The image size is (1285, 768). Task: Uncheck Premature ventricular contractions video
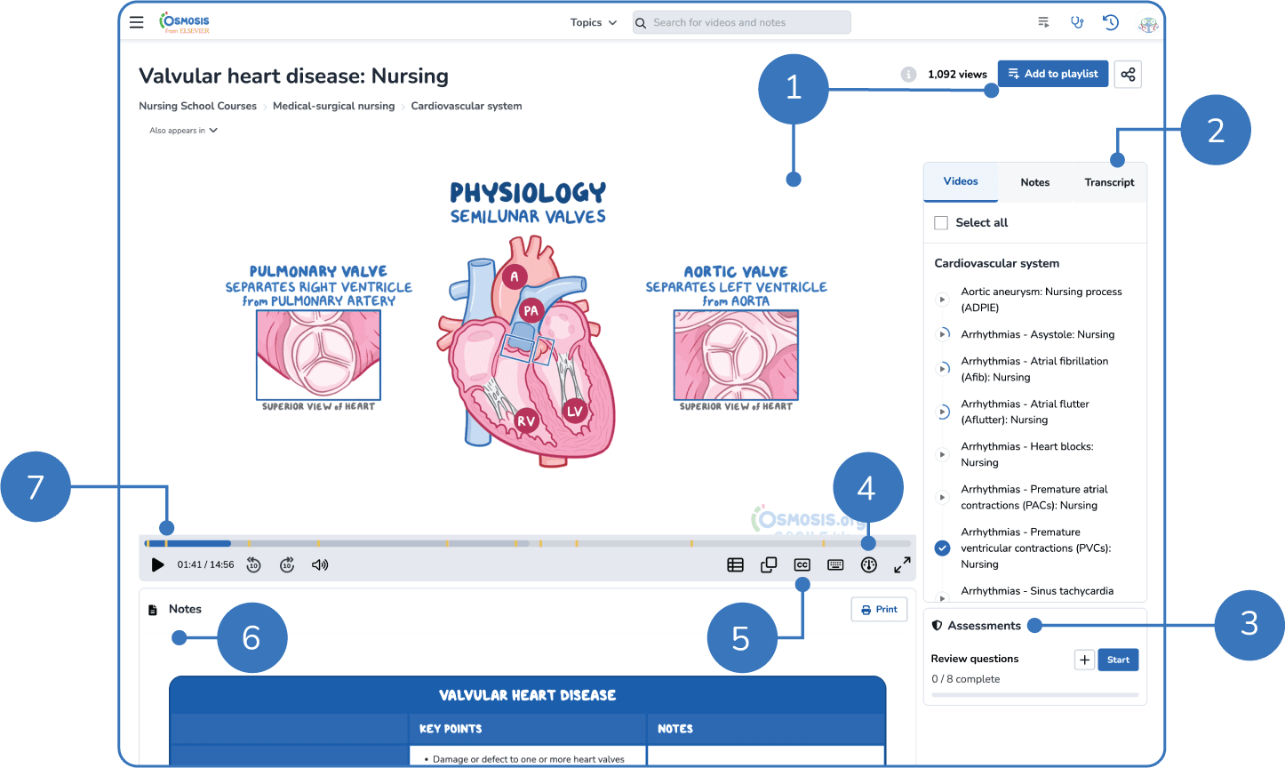pyautogui.click(x=943, y=548)
